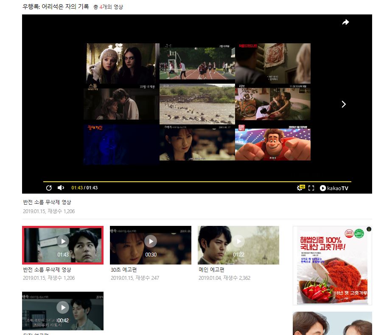The width and height of the screenshot is (384, 335).
Task: Open the lower advertisement with two faces
Action: click(332, 323)
